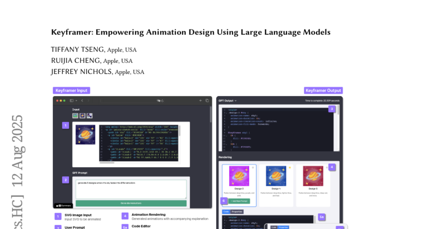Image resolution: width=425 pixels, height=229 pixels.
Task: Click the horizontal scrollbar under SVG code
Action: pyautogui.click(x=107, y=163)
